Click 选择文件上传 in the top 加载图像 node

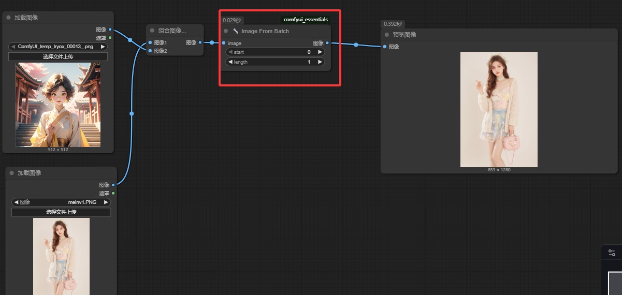click(x=58, y=56)
